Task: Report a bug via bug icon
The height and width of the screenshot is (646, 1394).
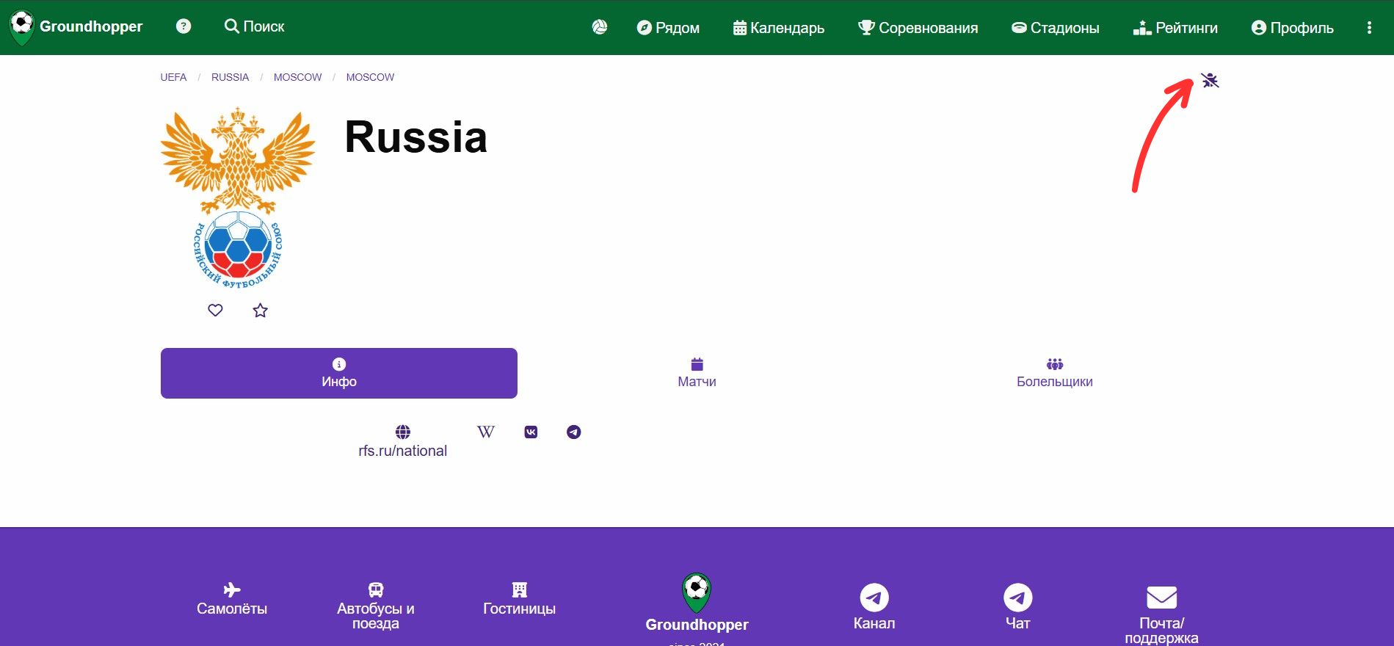Action: tap(1210, 80)
